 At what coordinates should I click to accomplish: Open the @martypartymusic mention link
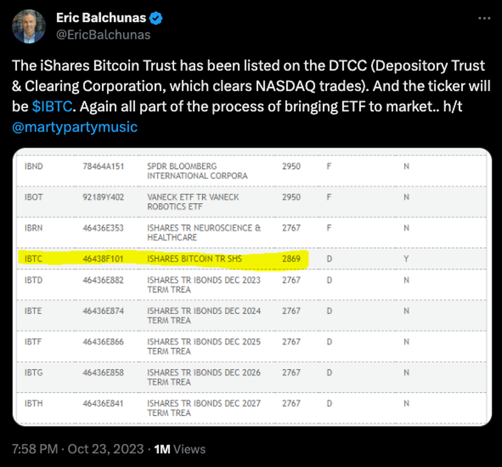point(74,127)
